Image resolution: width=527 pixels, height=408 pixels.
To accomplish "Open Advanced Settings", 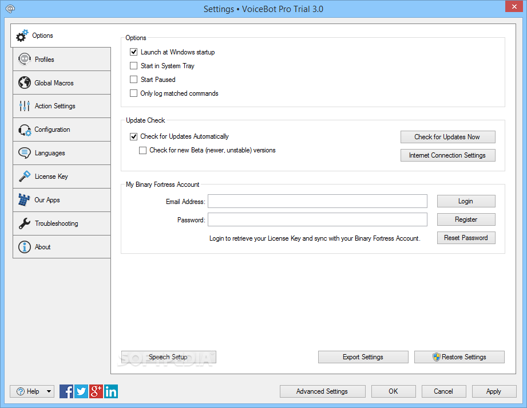I will tap(322, 391).
